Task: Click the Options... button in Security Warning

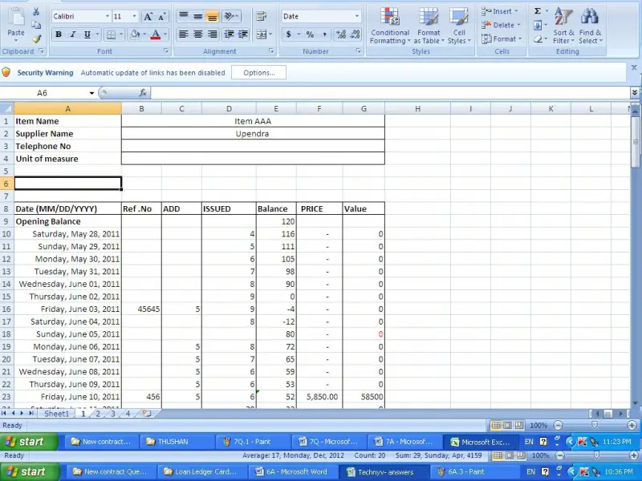Action: [258, 73]
